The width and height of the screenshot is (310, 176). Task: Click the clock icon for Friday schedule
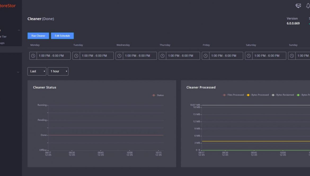click(x=206, y=56)
